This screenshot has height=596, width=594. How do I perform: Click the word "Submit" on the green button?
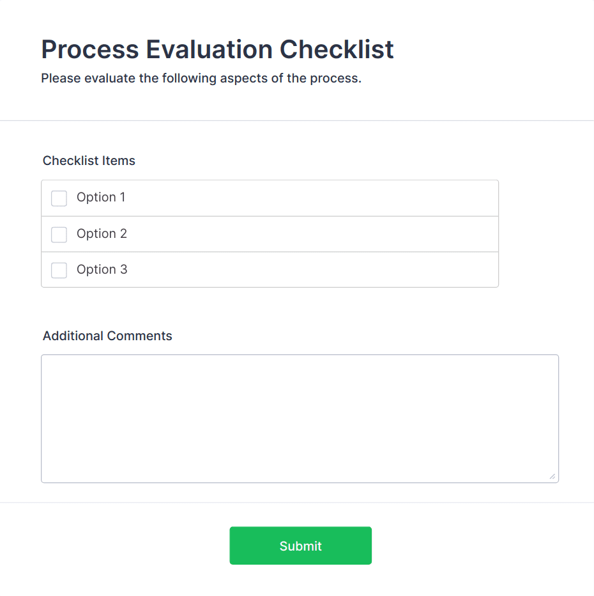point(300,546)
